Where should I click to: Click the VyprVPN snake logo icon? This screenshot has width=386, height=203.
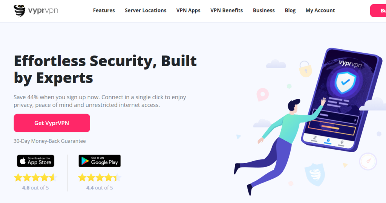click(x=20, y=11)
